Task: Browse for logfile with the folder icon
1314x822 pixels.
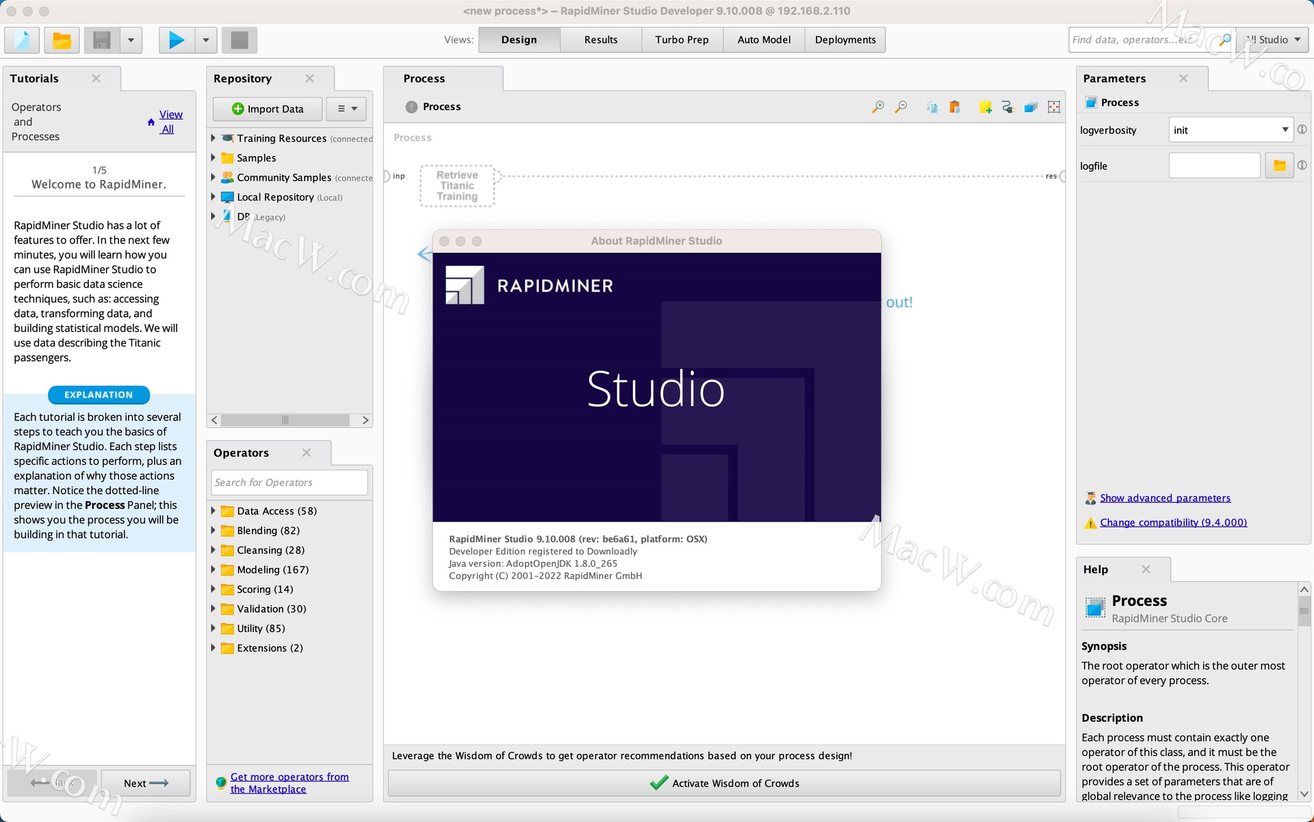Action: pos(1278,166)
